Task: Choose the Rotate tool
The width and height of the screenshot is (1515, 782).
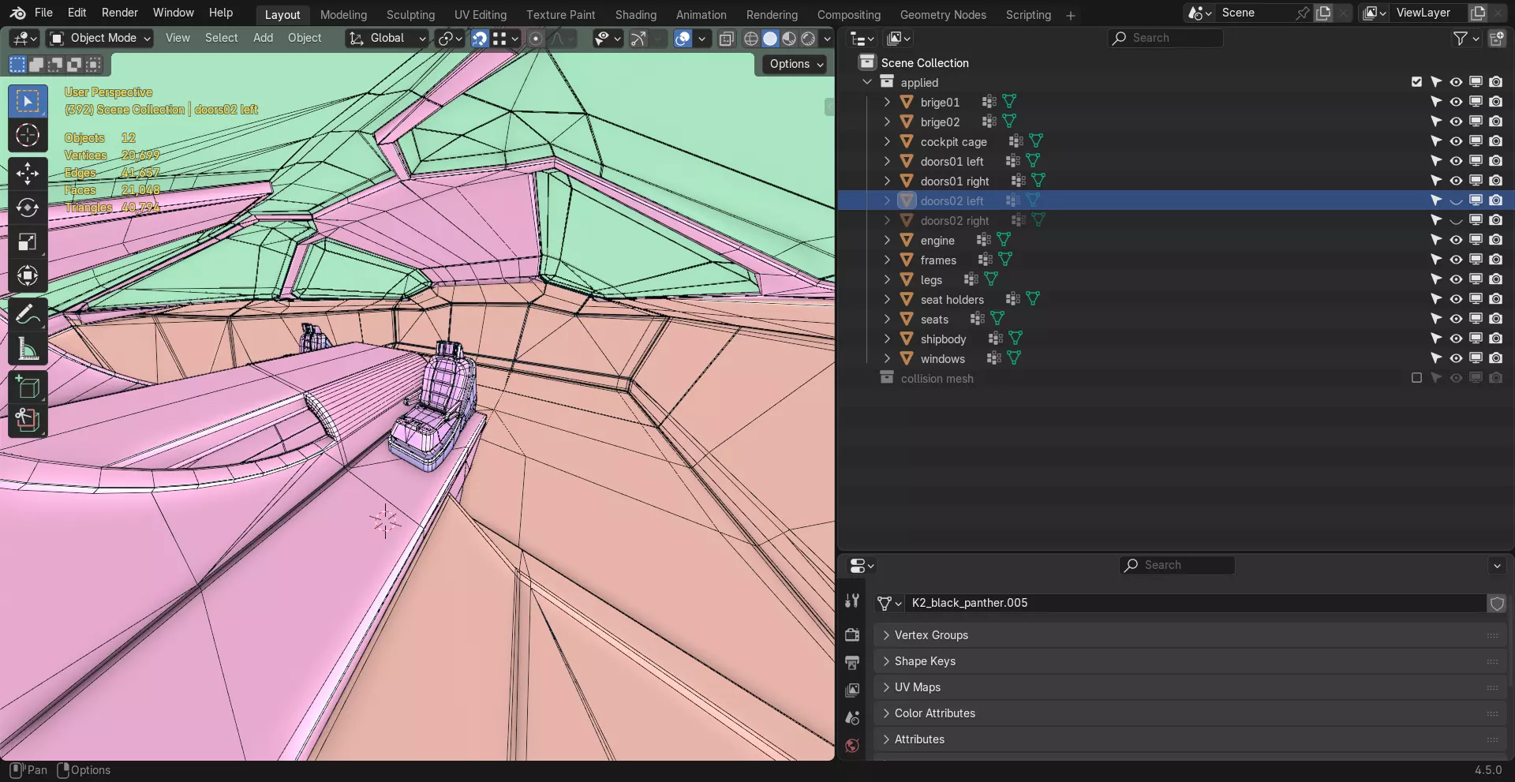Action: [28, 208]
